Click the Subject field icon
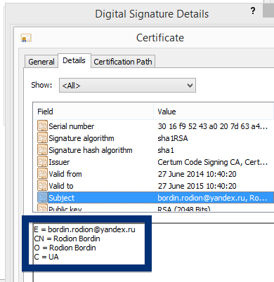 coord(42,198)
